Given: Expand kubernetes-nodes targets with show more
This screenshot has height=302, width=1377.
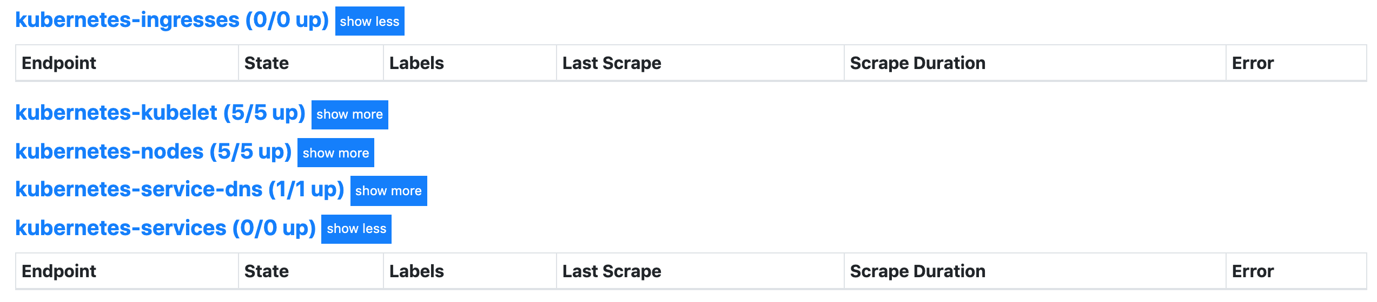Looking at the screenshot, I should [335, 153].
